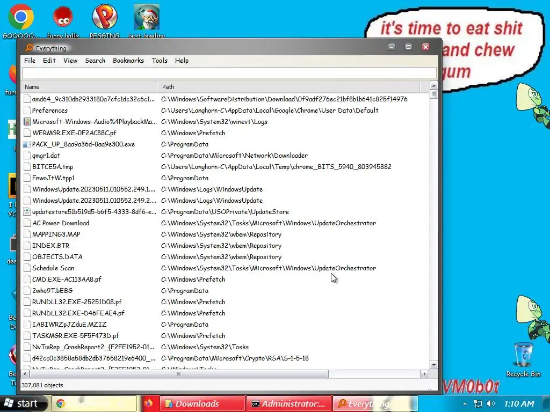Select the BITCE5A.tmp file name
The height and width of the screenshot is (412, 550).
click(53, 167)
